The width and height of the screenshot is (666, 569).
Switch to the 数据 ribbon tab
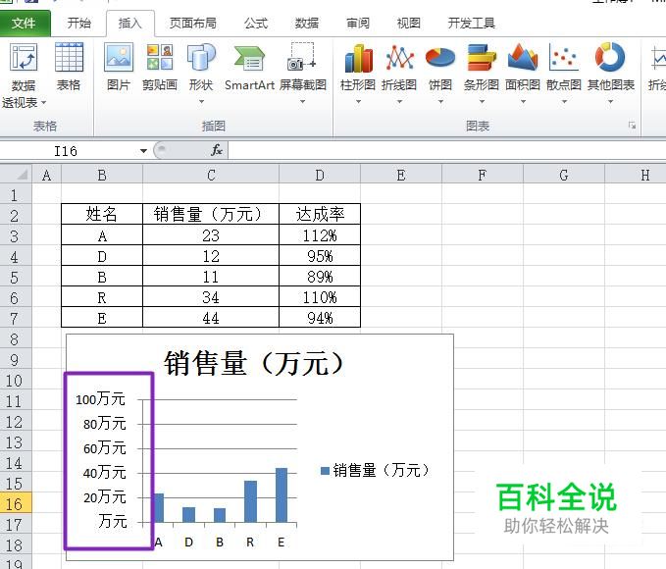tap(307, 23)
